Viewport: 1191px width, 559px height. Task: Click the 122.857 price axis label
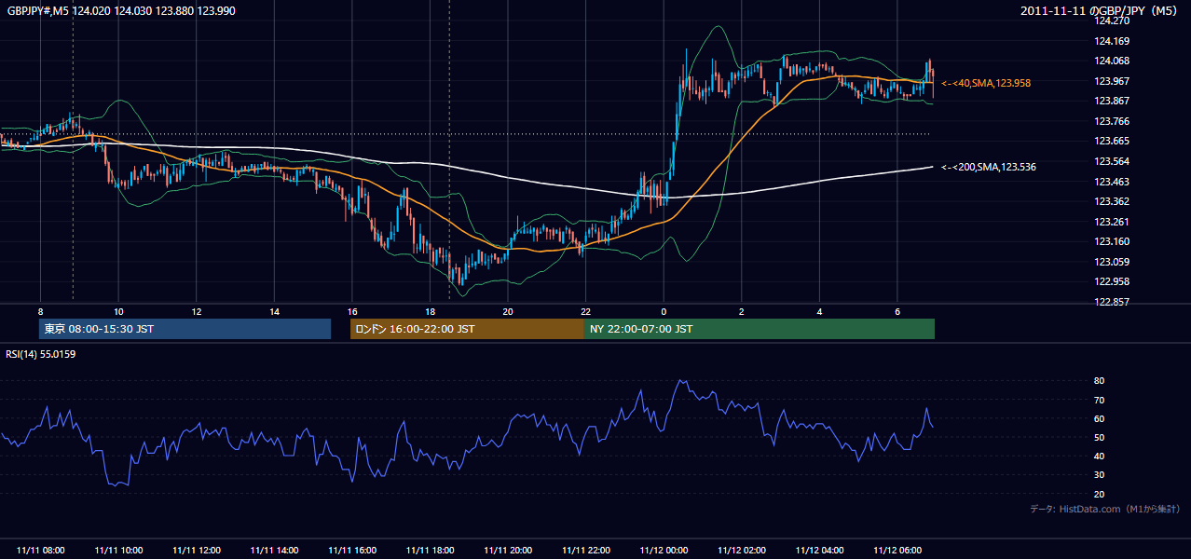pyautogui.click(x=1112, y=302)
